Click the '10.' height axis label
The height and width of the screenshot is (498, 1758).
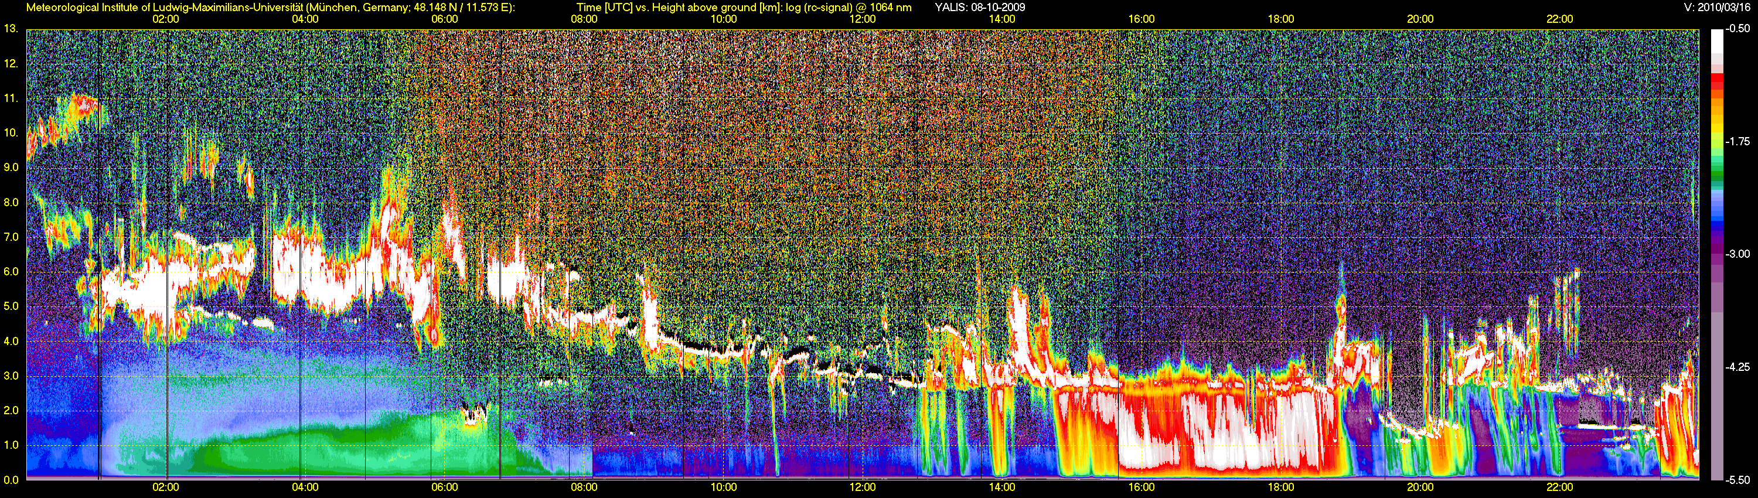pyautogui.click(x=10, y=132)
